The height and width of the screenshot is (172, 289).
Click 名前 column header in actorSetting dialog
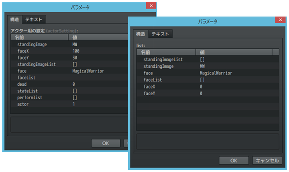pyautogui.click(x=39, y=37)
